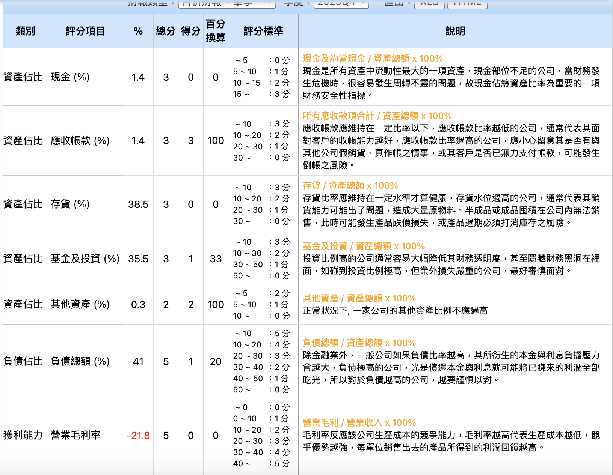Viewport: 613px width, 475px height.
Task: Open the 2023Q4 quarter dropdown
Action: point(341,3)
